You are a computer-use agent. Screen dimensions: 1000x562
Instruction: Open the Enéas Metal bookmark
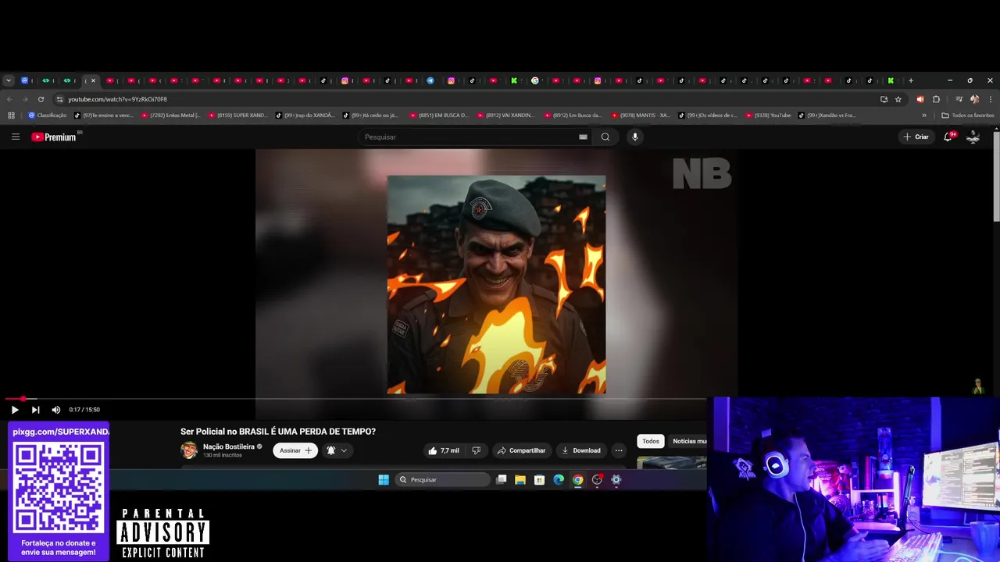tap(171, 116)
